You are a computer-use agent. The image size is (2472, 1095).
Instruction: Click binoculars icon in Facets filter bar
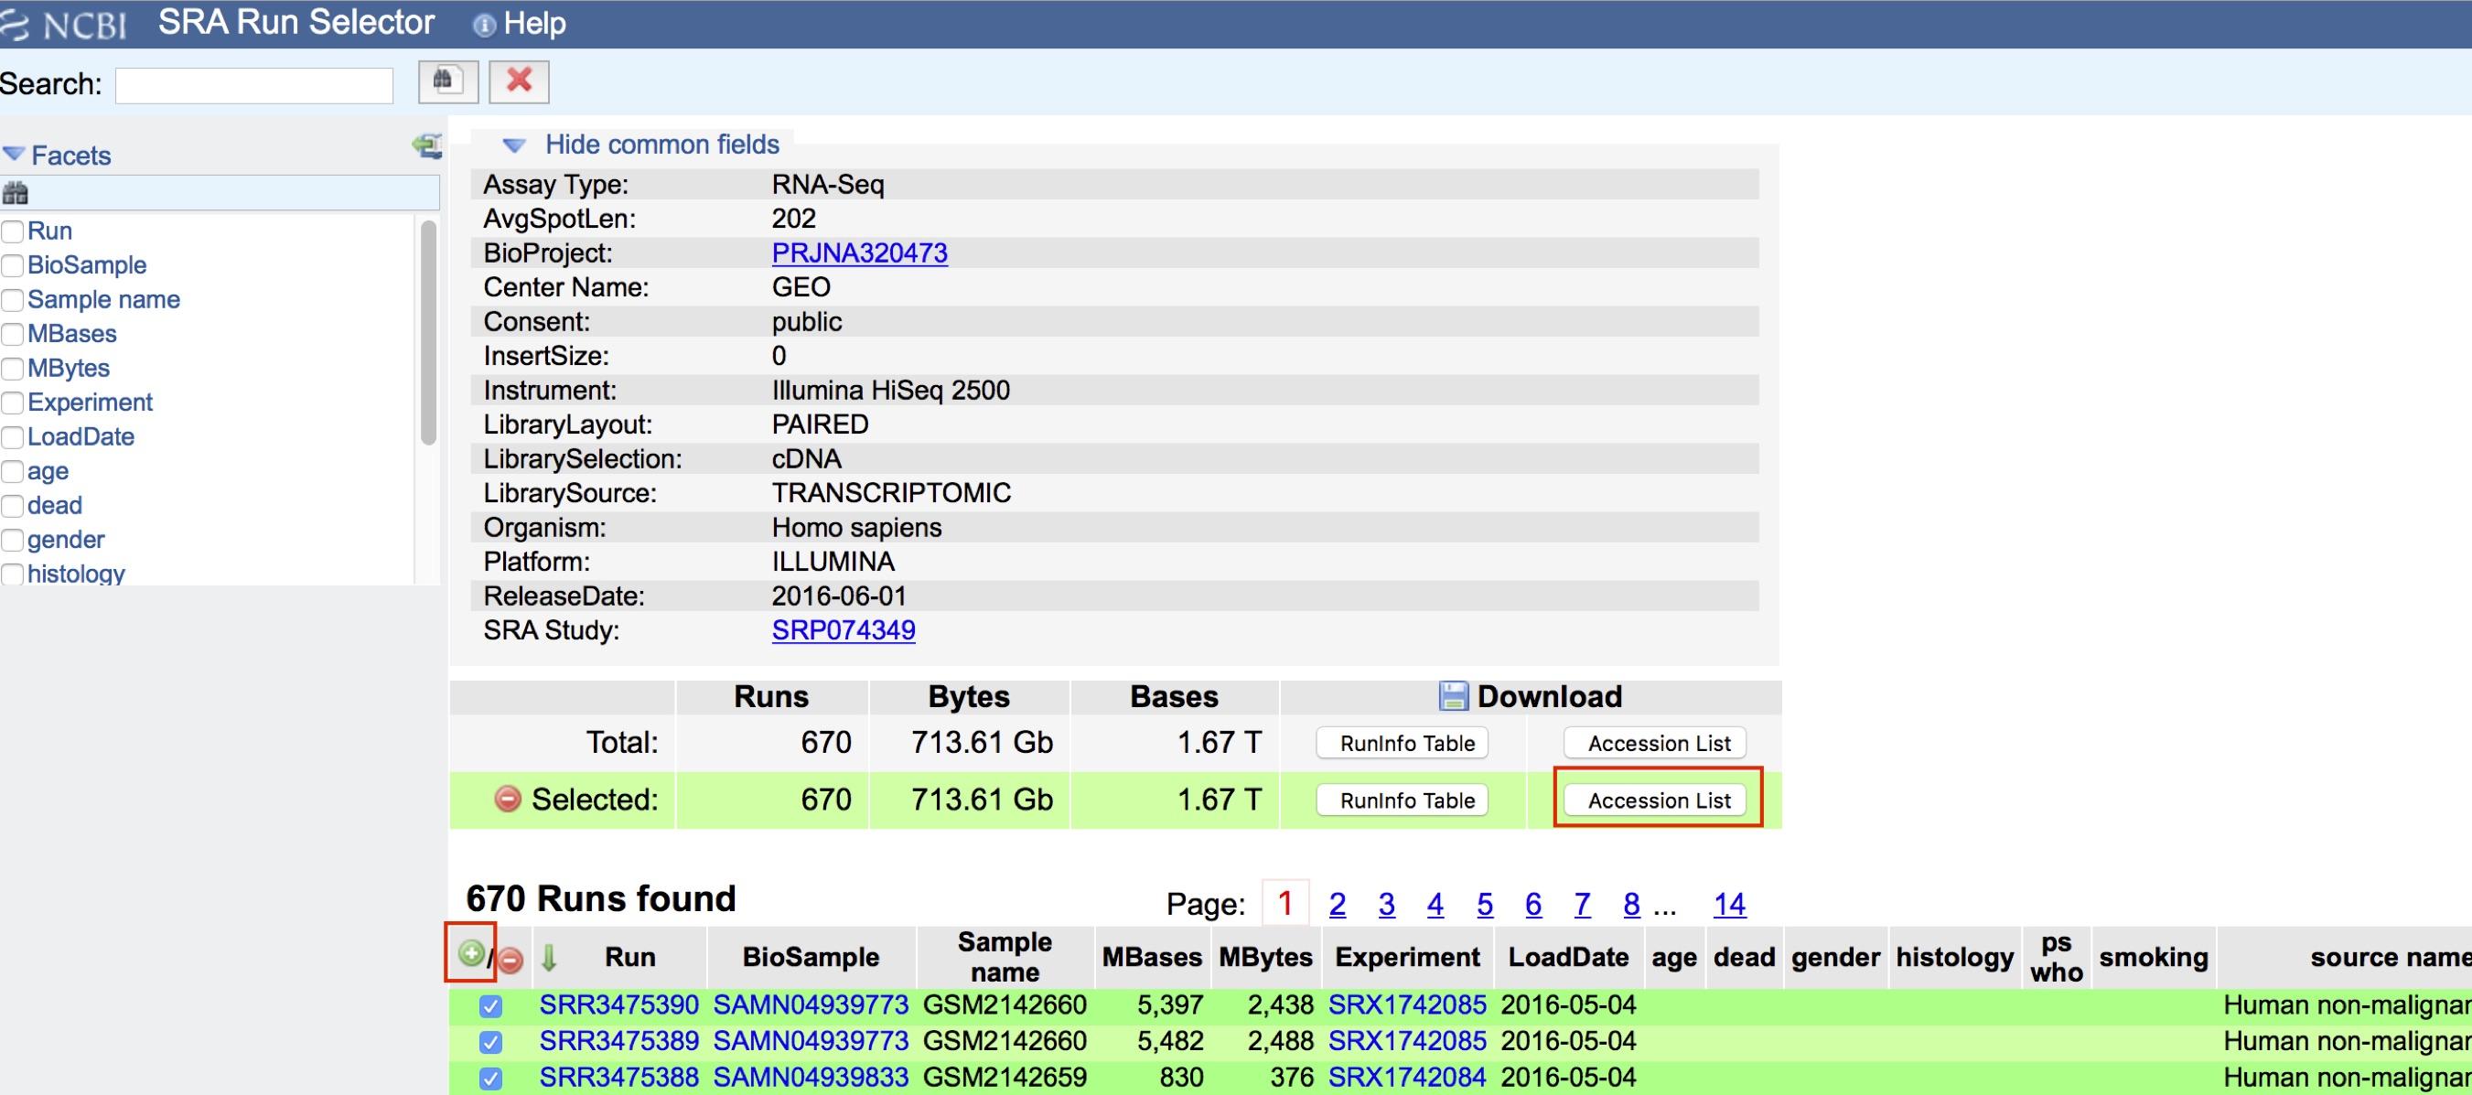coord(16,194)
